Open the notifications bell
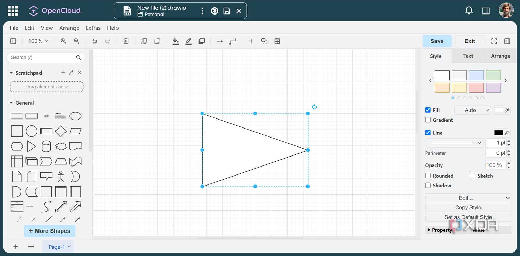This screenshot has width=520, height=256. pyautogui.click(x=469, y=11)
